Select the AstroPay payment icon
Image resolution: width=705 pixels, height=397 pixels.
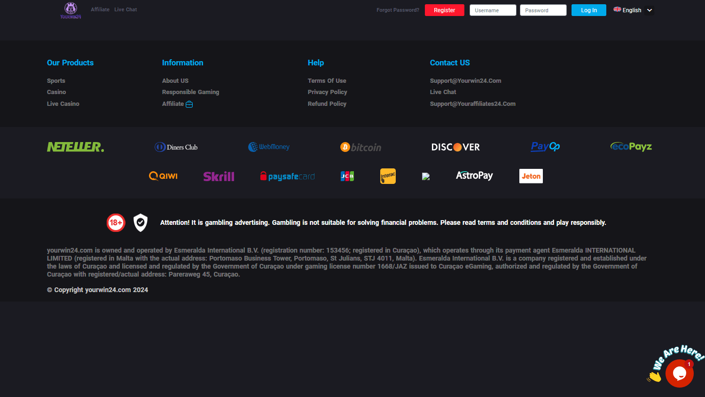(x=474, y=175)
